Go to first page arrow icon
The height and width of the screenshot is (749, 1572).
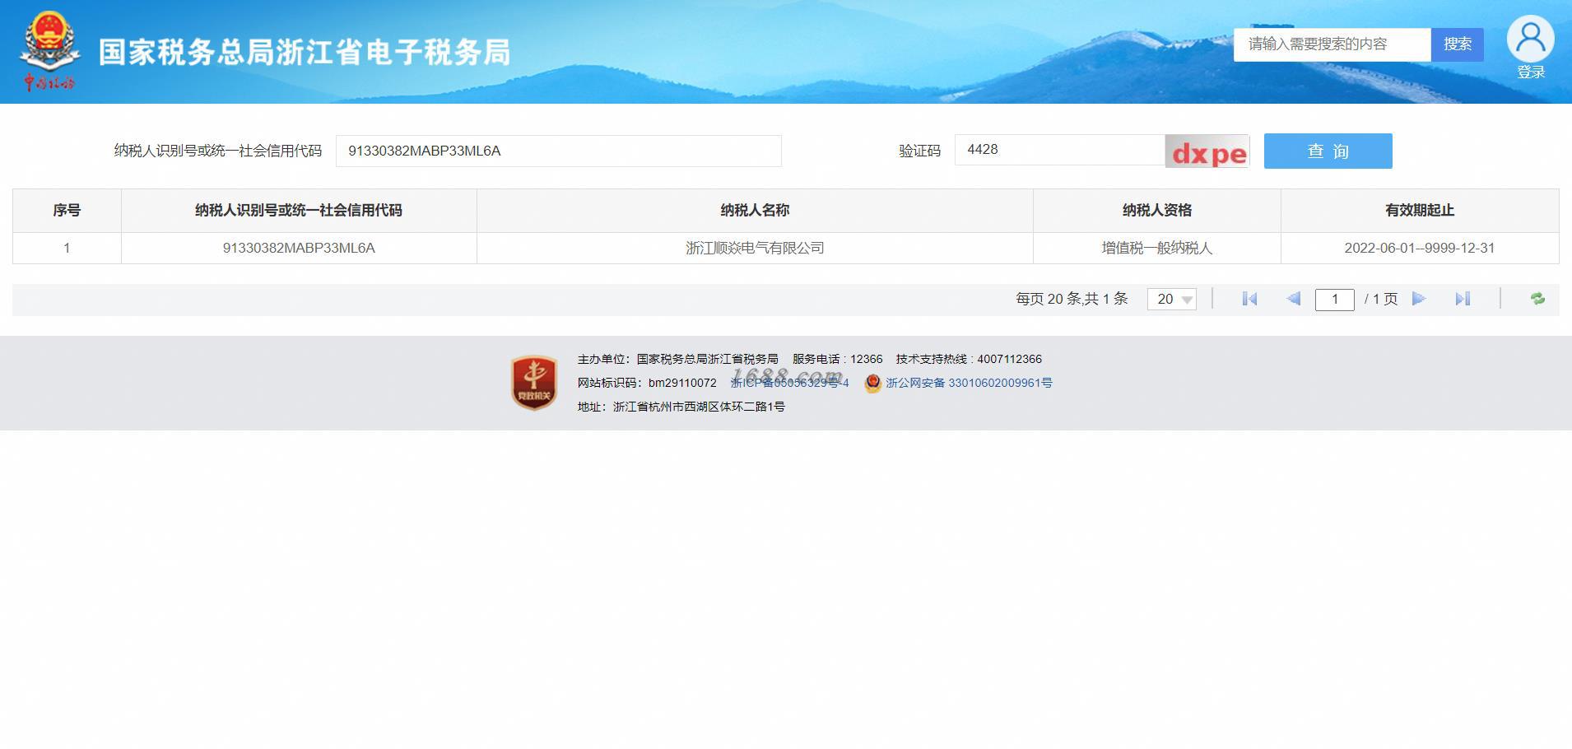(x=1249, y=299)
